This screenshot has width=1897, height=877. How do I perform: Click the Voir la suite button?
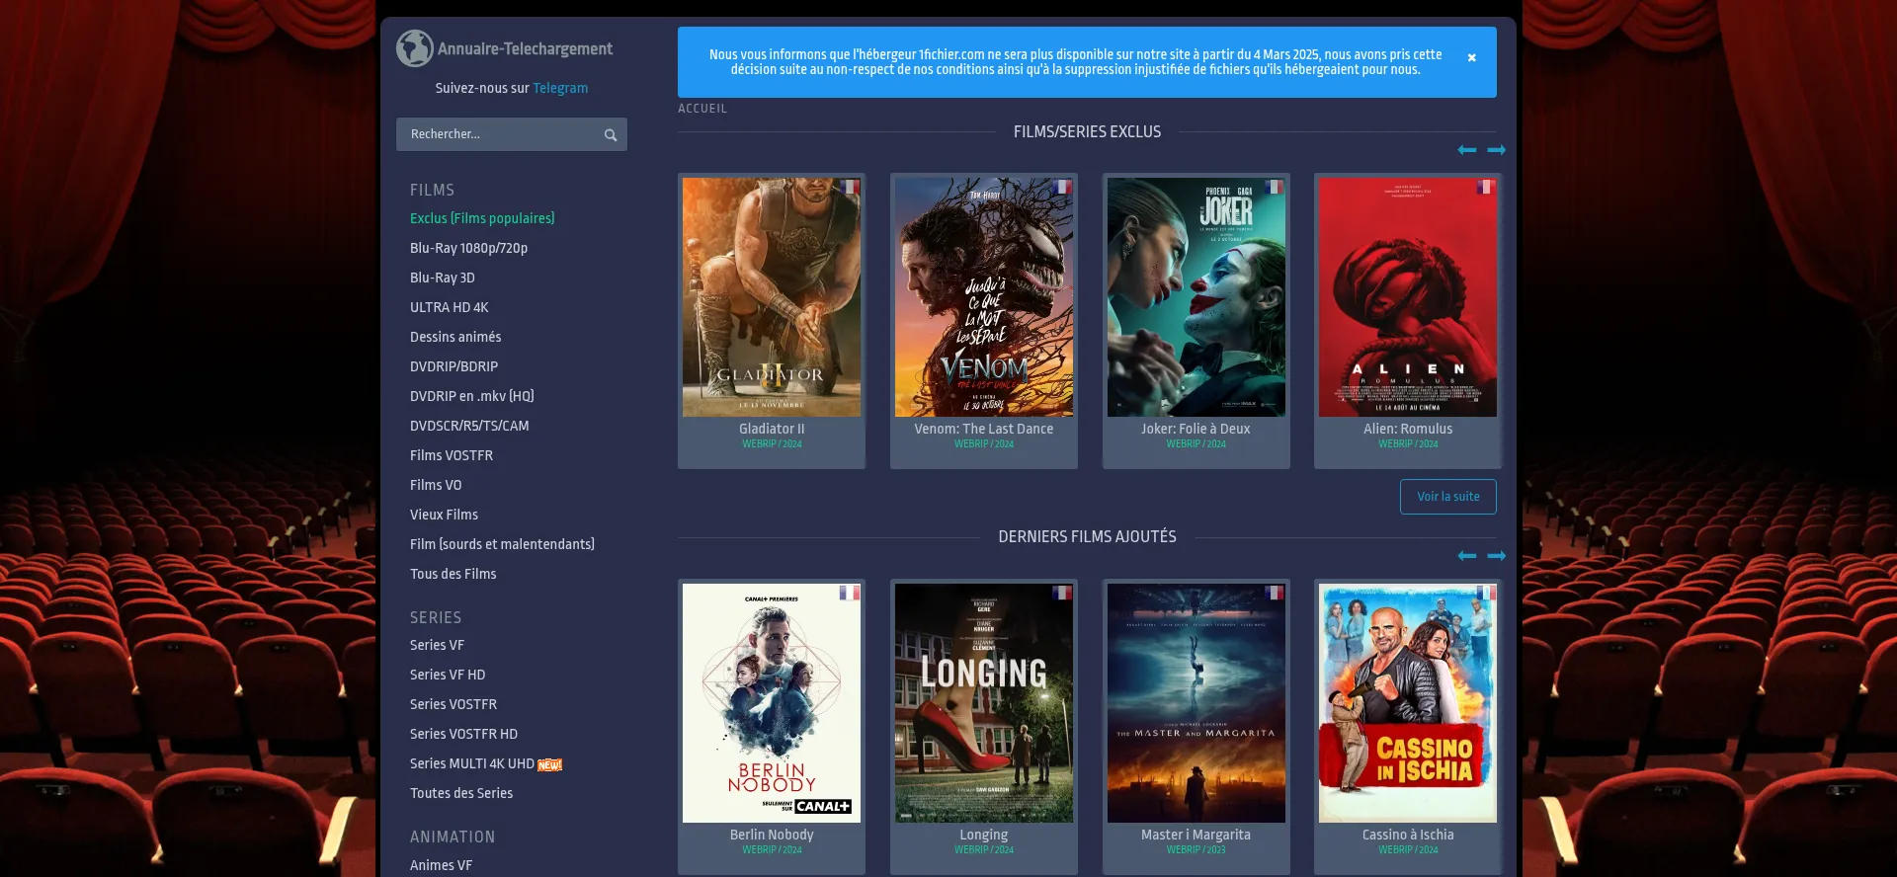(1447, 497)
